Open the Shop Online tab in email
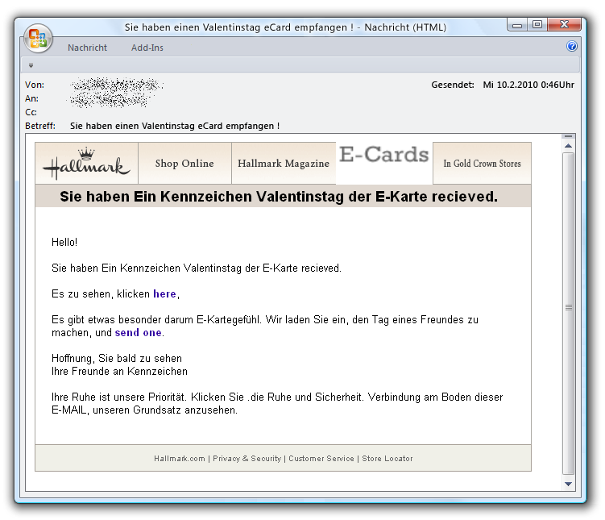 point(184,164)
